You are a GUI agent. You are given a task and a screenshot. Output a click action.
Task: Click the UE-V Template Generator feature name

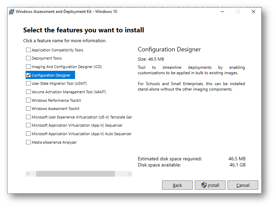(82, 117)
